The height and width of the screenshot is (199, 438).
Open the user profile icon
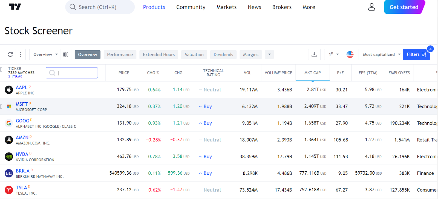coord(371,7)
